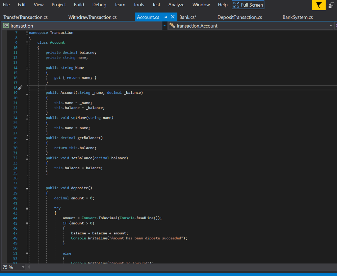Screen dimensions: 337x276
Task: Collapse the else block on line 51
Action: click(27, 254)
